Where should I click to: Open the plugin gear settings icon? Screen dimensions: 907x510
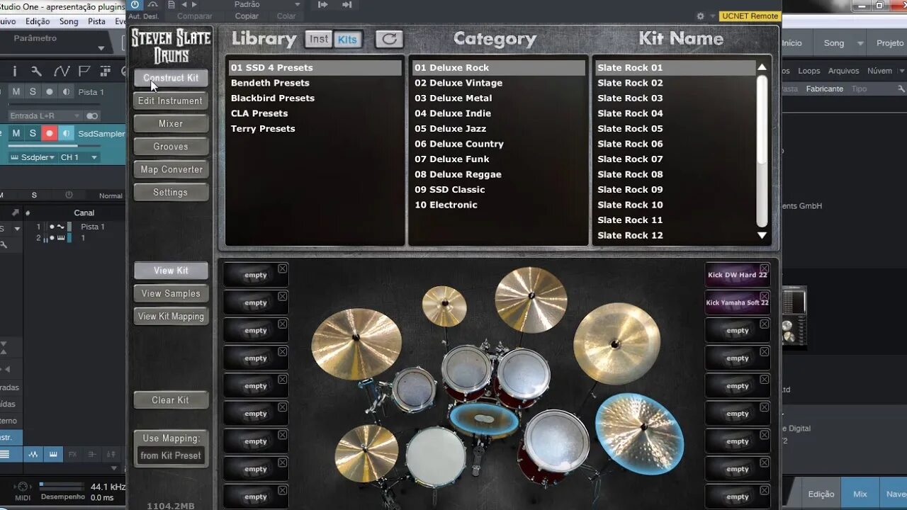pos(700,16)
